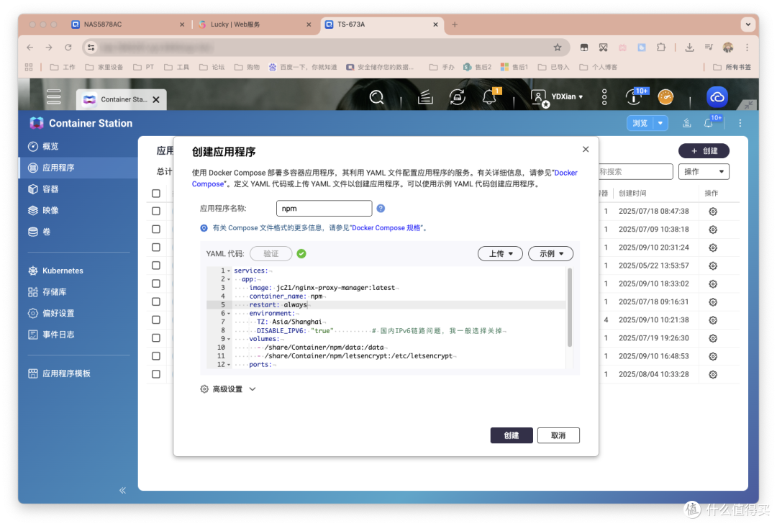The image size is (777, 526).
Task: Toggle the select-all checkbox in table header
Action: (x=156, y=194)
